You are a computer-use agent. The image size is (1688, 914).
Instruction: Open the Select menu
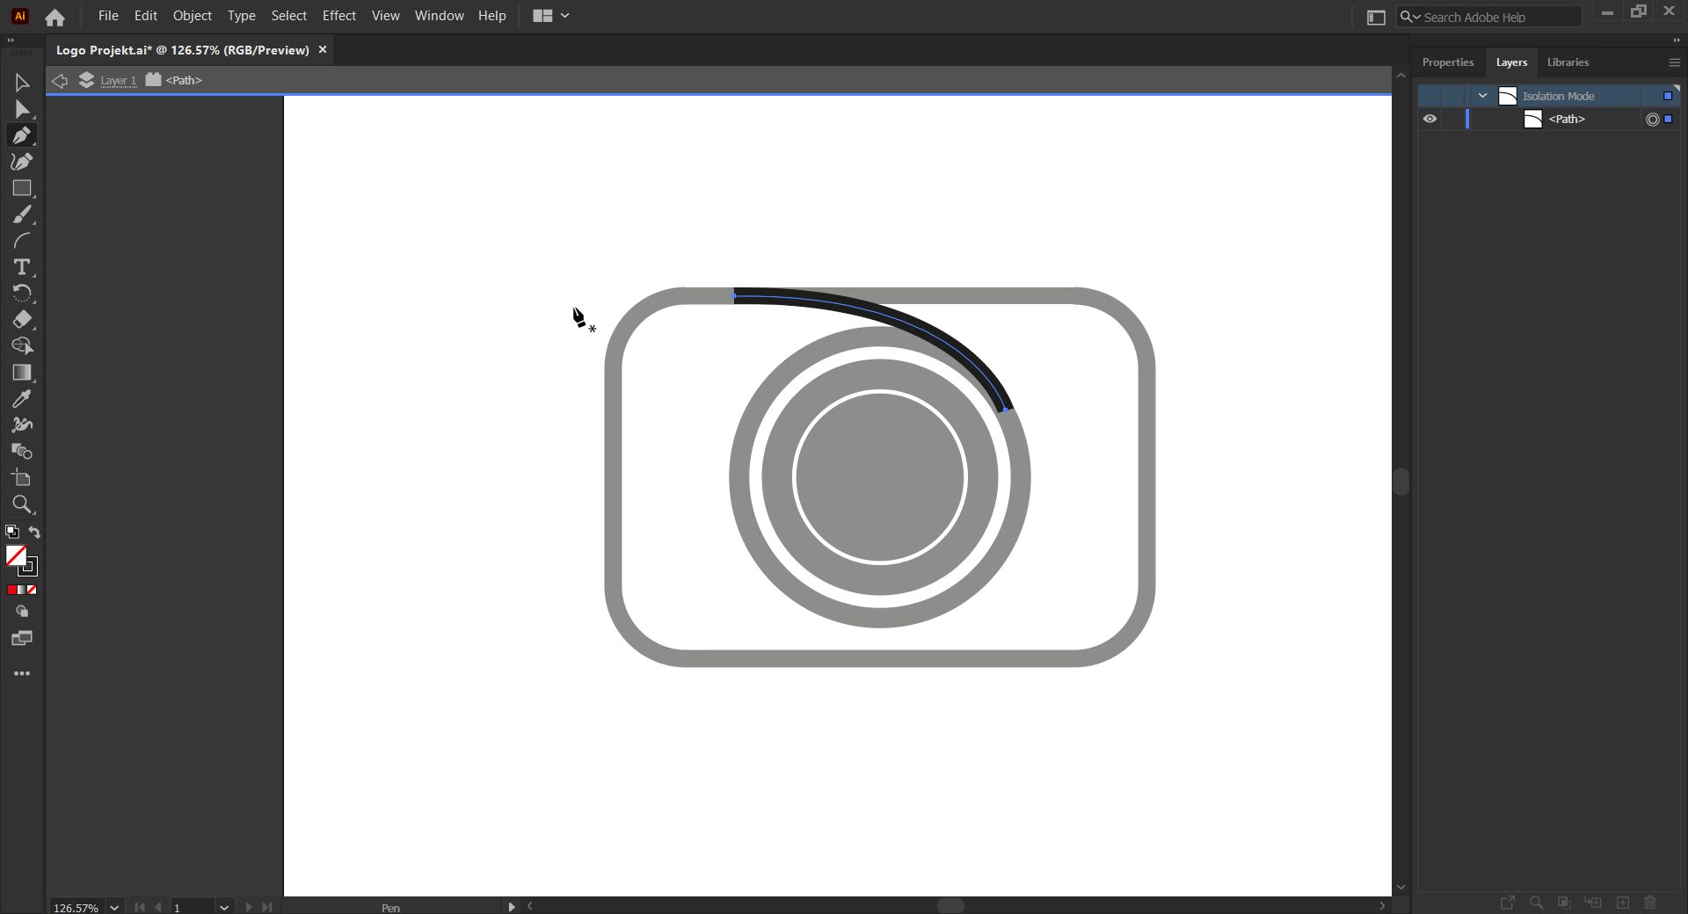click(x=289, y=16)
